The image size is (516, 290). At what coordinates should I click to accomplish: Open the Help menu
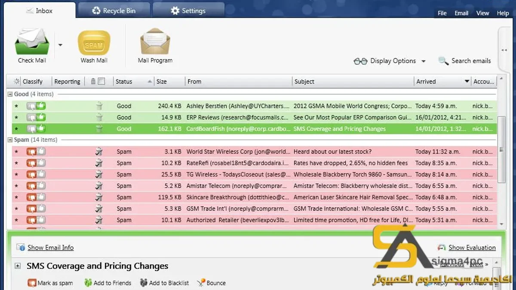[x=503, y=13]
